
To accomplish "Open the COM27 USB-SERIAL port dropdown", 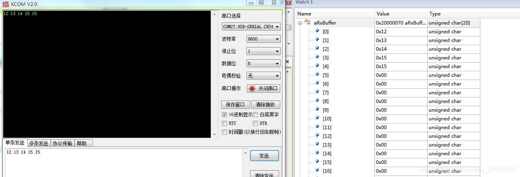I will pos(251,27).
